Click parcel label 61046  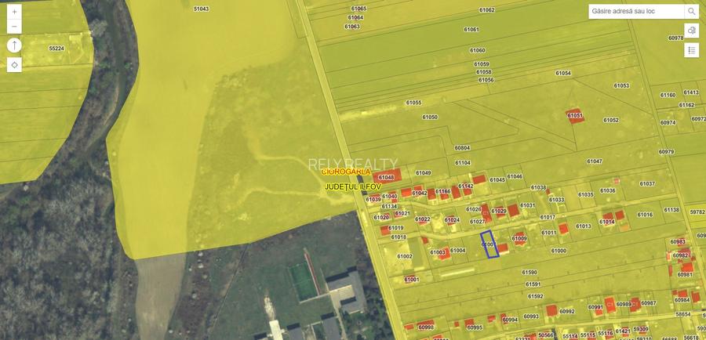(515, 176)
